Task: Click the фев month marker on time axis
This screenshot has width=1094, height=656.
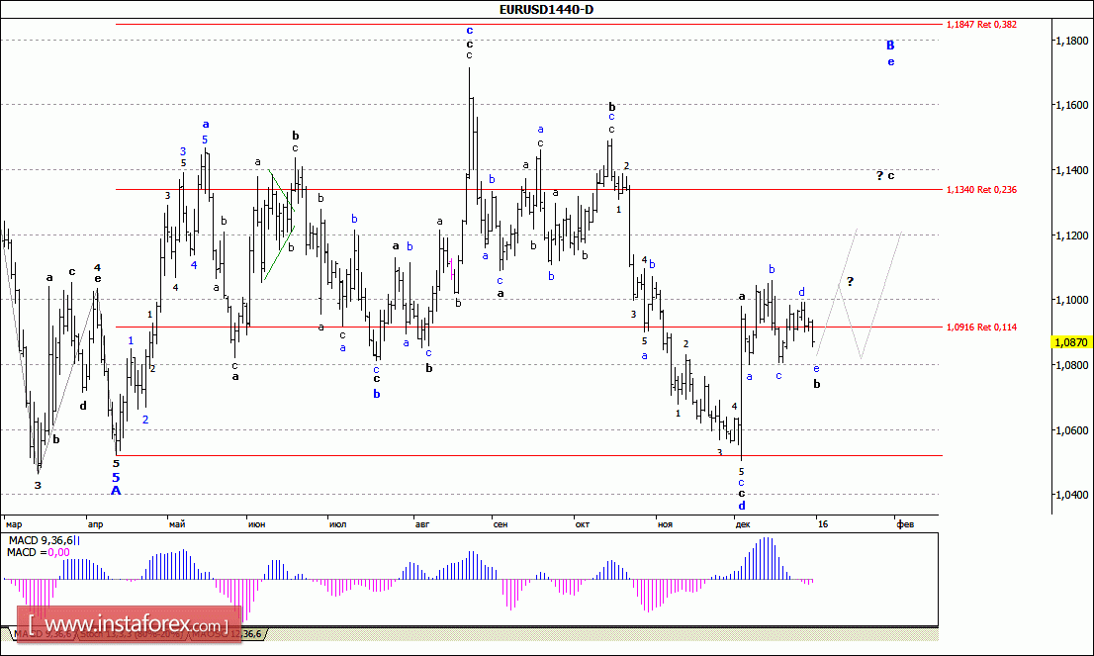Action: pyautogui.click(x=904, y=524)
